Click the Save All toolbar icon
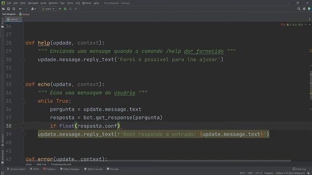The height and width of the screenshot is (175, 312). [x=8, y=9]
